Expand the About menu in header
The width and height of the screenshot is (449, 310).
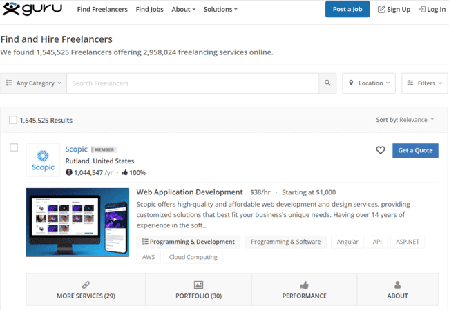pyautogui.click(x=184, y=9)
